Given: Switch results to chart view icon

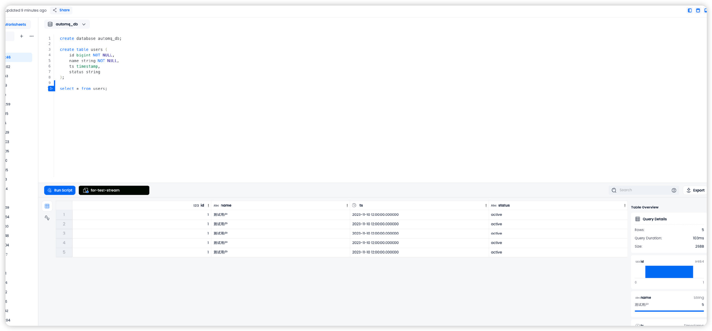Looking at the screenshot, I should [47, 218].
